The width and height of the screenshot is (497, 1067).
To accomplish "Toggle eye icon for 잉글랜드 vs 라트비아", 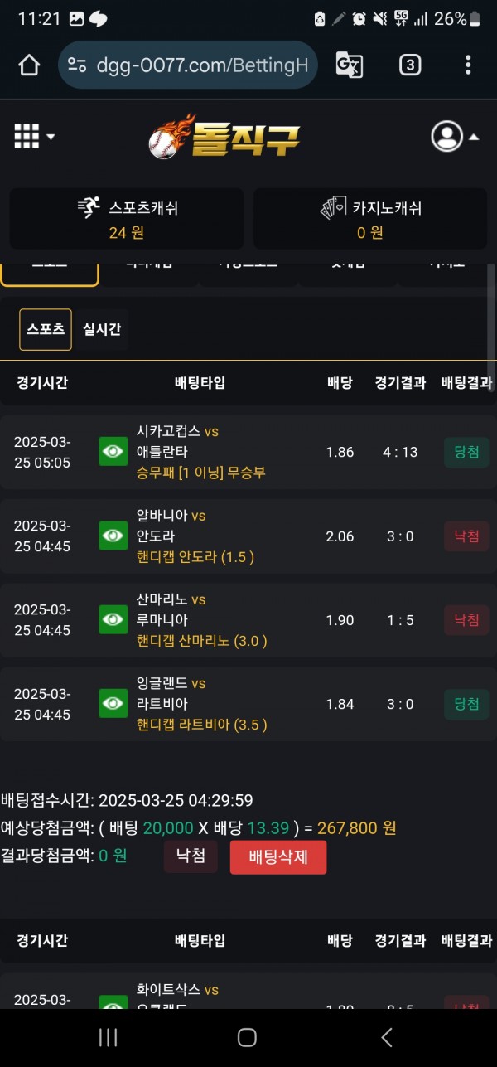I will [113, 704].
